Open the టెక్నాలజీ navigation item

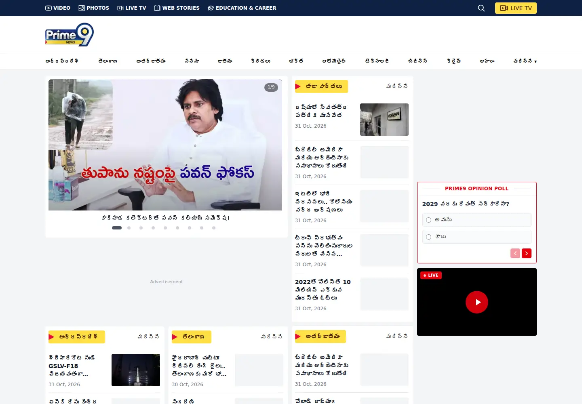point(377,61)
